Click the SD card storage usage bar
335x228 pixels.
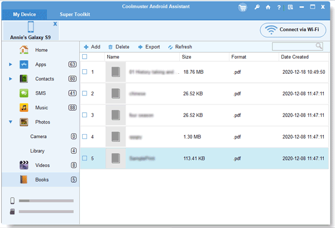pyautogui.click(x=46, y=212)
